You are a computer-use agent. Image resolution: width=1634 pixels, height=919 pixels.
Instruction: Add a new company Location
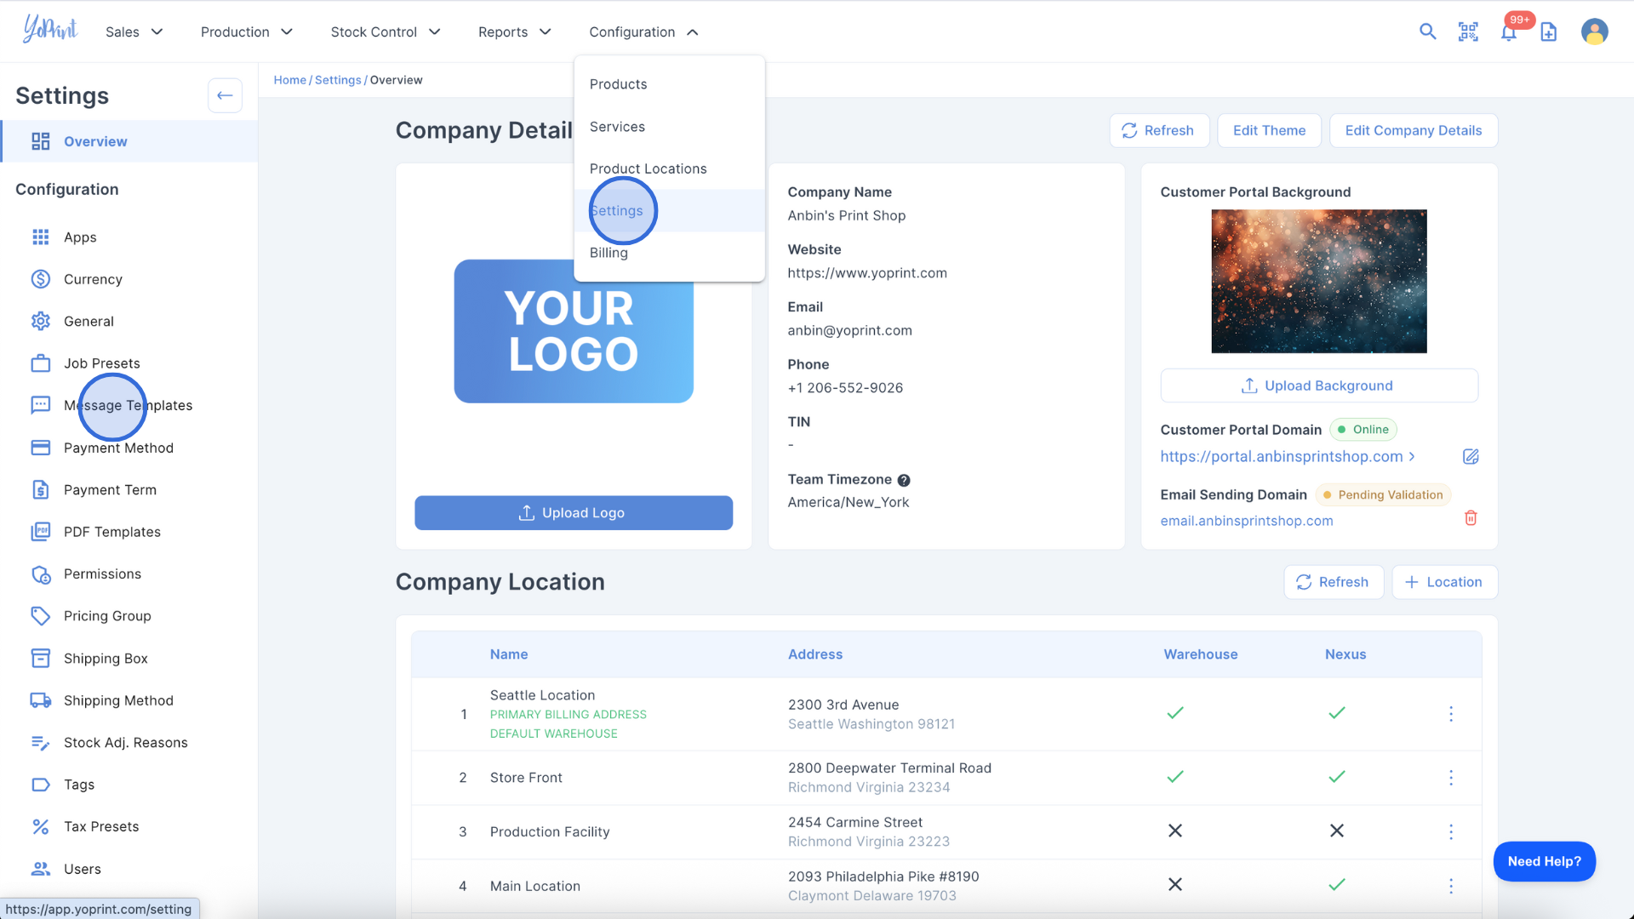[1444, 582]
